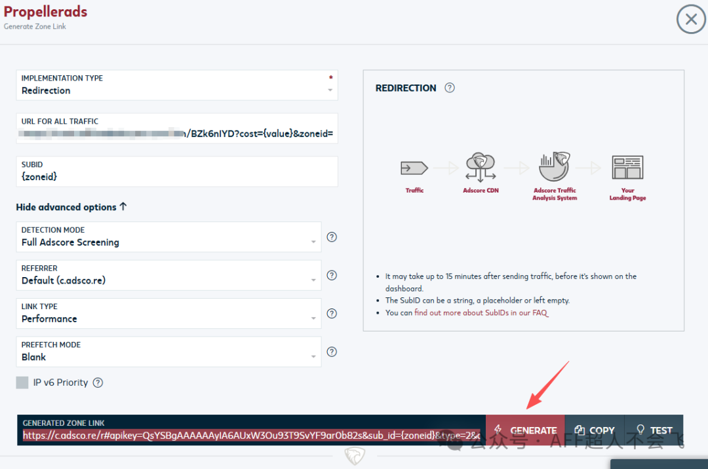Show help for Referrer option
The width and height of the screenshot is (708, 469).
point(332,276)
